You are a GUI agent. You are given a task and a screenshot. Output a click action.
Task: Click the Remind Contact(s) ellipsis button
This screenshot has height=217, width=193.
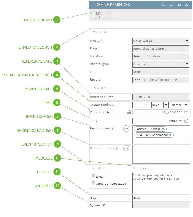(126, 148)
